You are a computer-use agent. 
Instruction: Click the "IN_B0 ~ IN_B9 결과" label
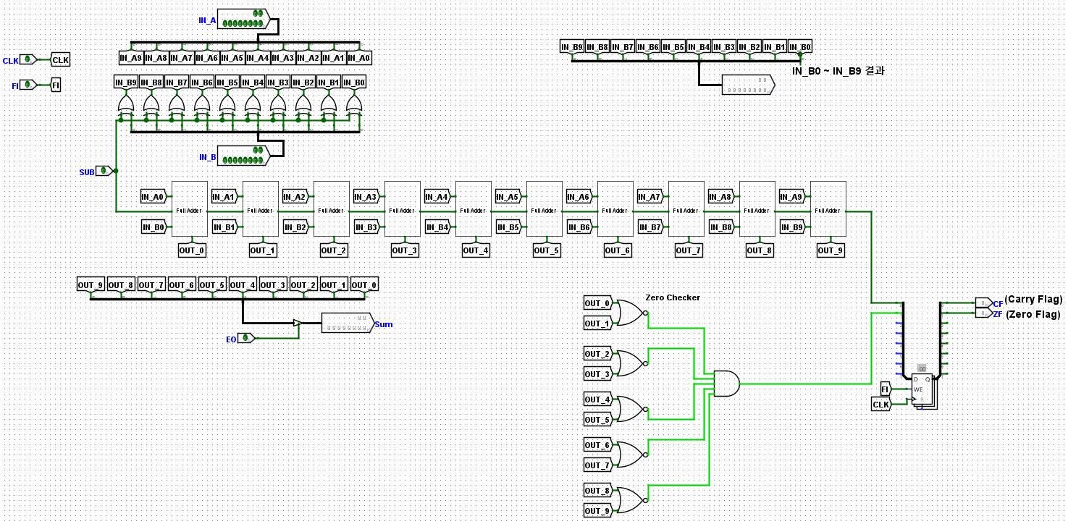point(838,71)
